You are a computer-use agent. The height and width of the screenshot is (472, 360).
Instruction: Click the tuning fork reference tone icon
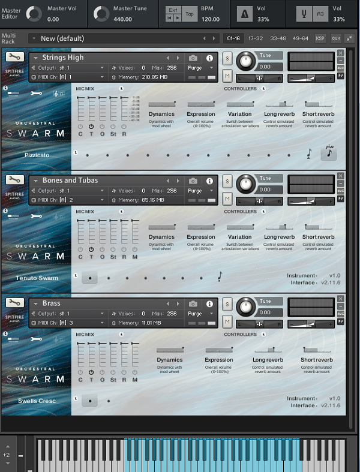click(x=304, y=14)
